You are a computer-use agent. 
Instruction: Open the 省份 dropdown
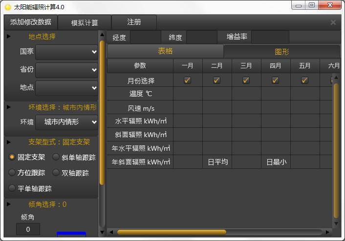(x=66, y=70)
